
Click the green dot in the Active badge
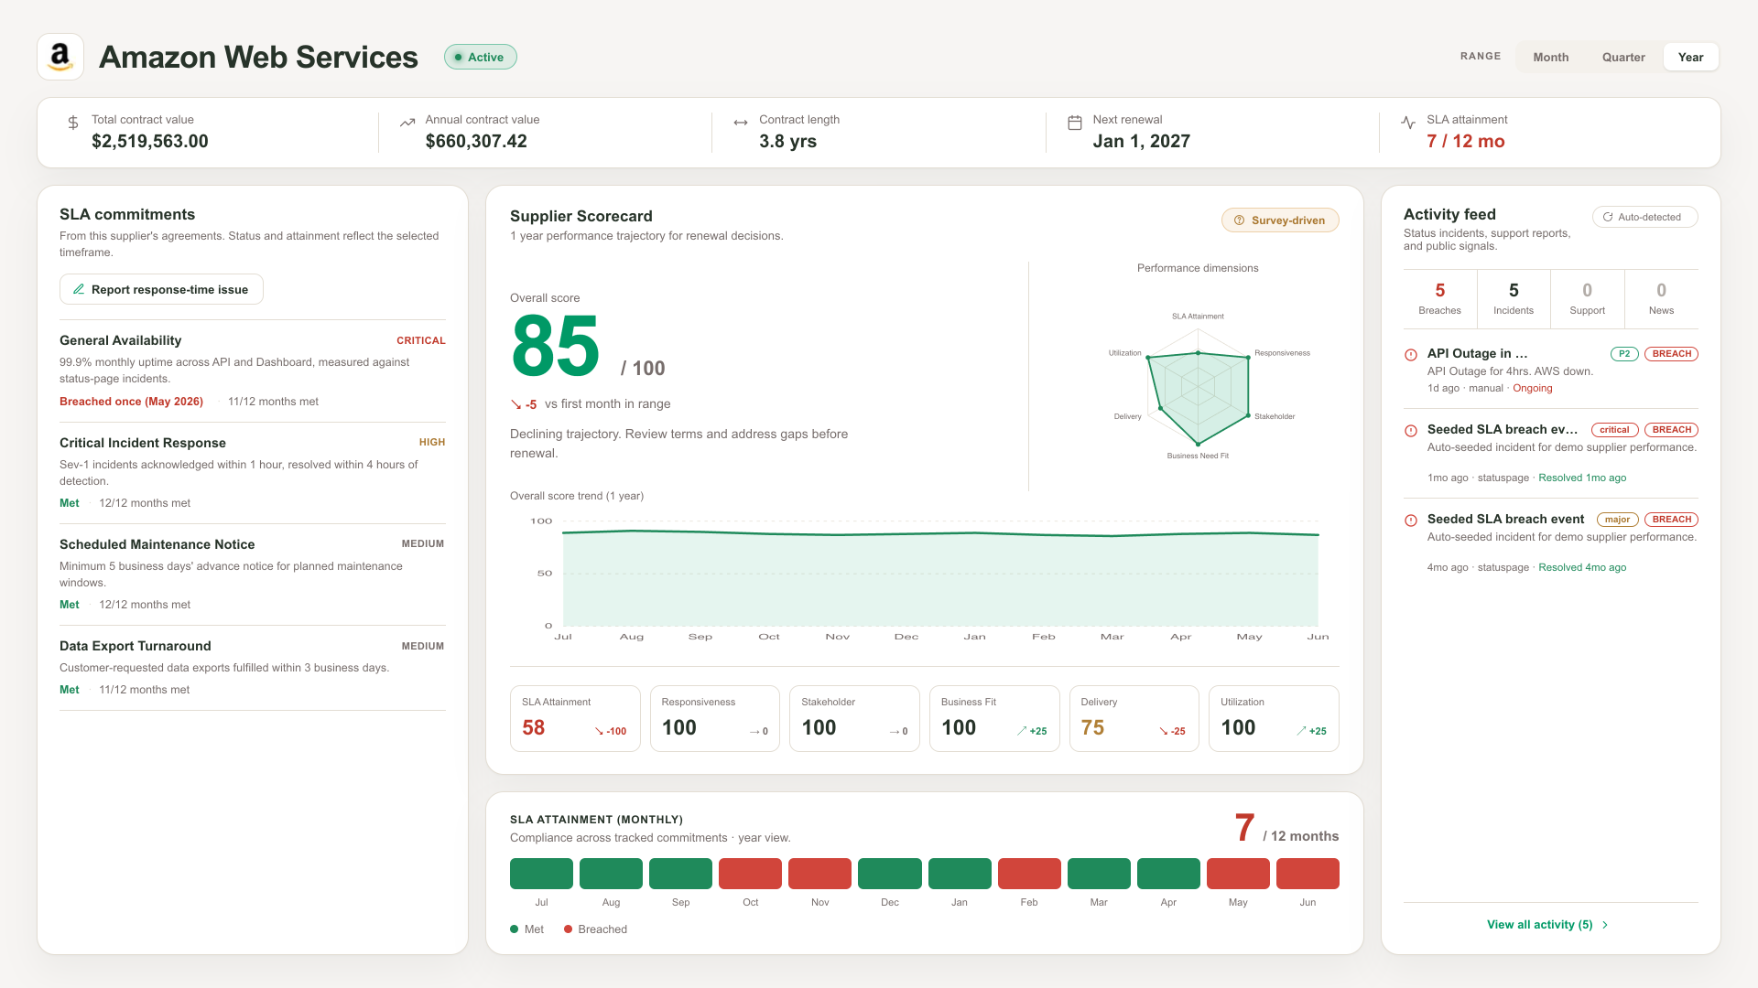(x=458, y=57)
